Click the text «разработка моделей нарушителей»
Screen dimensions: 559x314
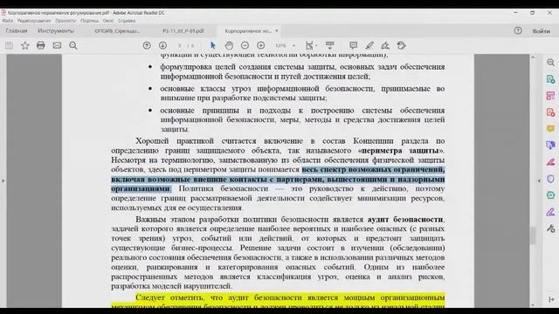coord(171,286)
